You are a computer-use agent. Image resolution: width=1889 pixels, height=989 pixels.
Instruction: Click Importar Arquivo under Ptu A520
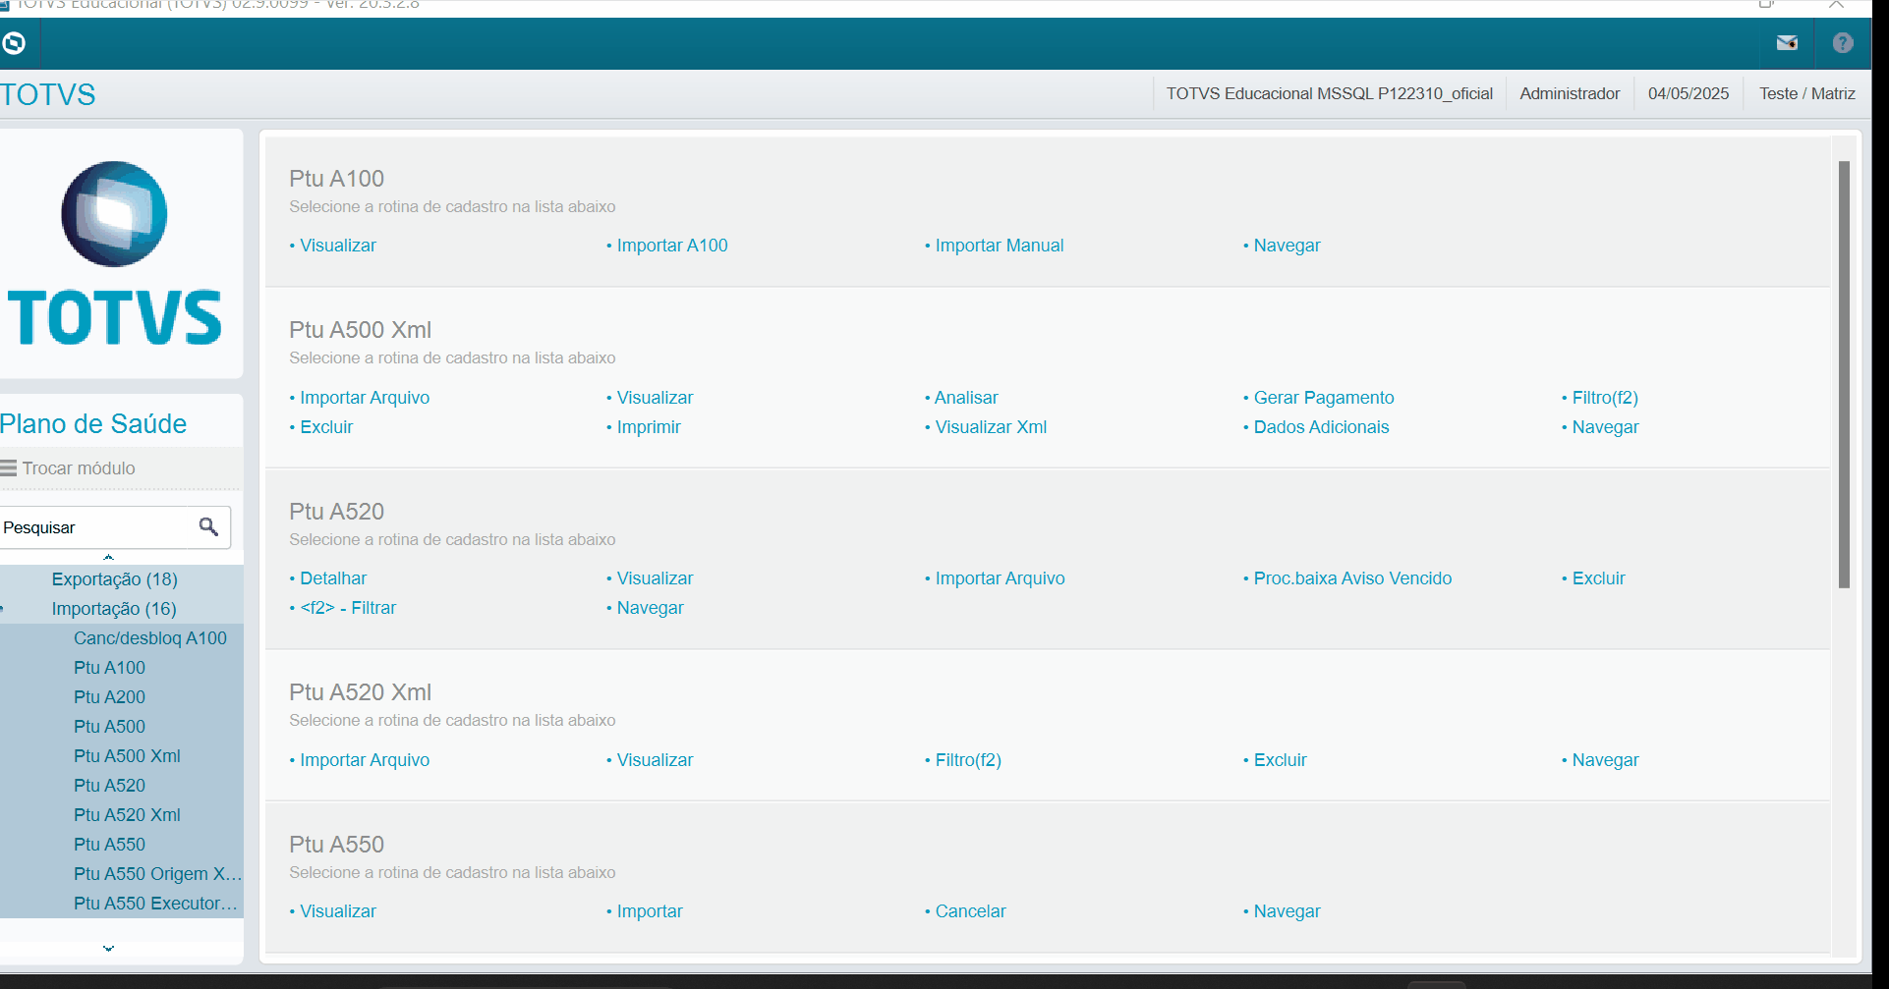point(1000,578)
